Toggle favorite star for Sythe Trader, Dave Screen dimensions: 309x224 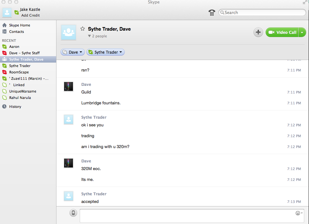[x=83, y=29]
